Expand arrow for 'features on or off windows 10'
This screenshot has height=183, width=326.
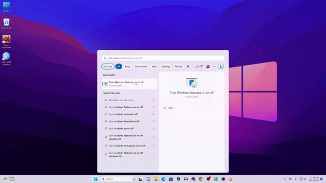click(153, 155)
